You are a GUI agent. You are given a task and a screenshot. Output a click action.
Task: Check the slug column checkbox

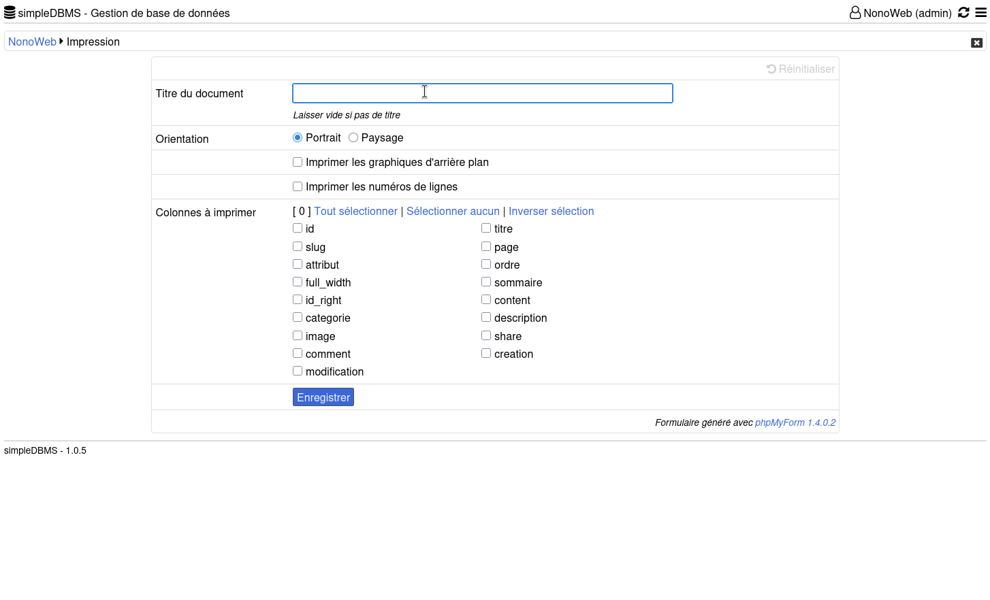[298, 246]
